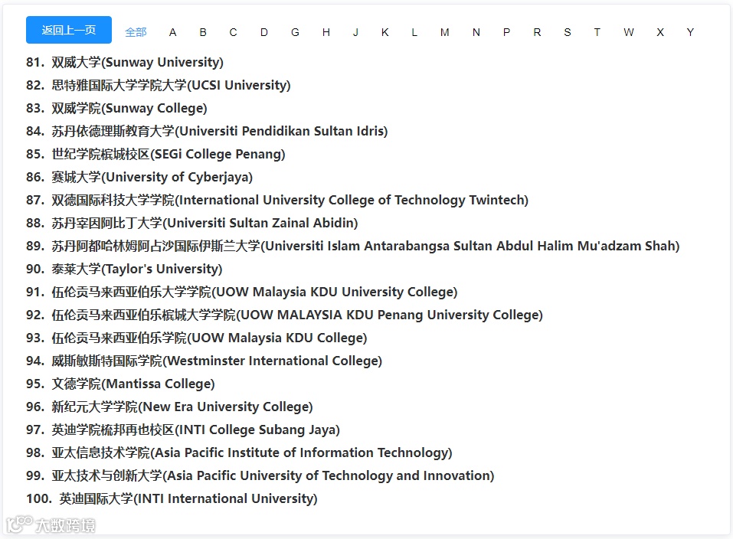This screenshot has width=733, height=539.
Task: Select entry 92 UOW KDU Penang University College
Action: click(x=285, y=315)
